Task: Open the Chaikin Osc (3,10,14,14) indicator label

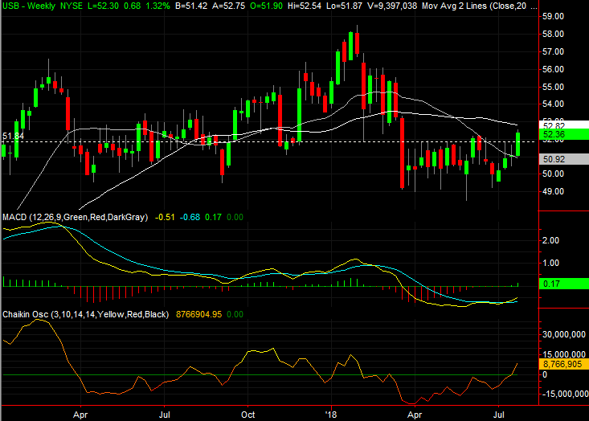Action: pyautogui.click(x=86, y=314)
